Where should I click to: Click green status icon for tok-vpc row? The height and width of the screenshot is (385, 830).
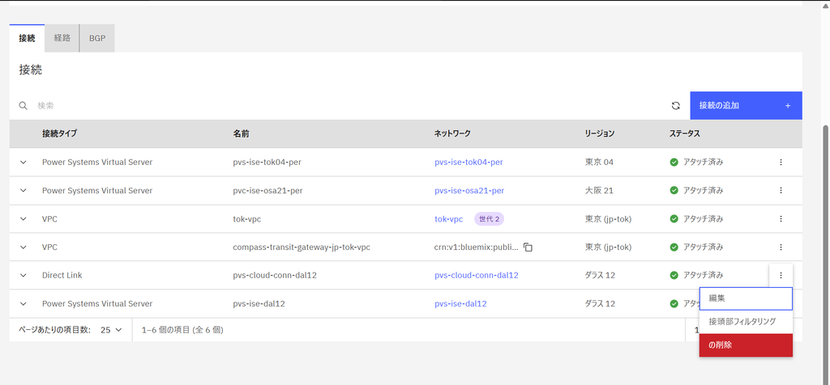(674, 218)
